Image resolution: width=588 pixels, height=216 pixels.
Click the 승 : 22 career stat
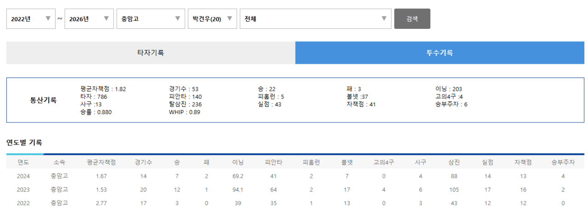click(267, 89)
